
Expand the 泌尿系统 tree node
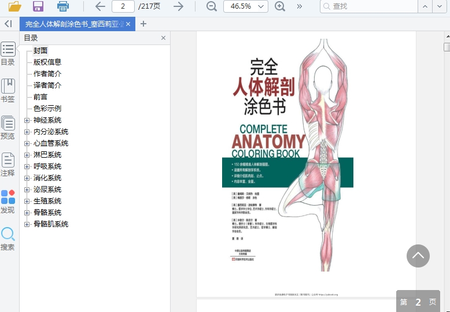[27, 190]
